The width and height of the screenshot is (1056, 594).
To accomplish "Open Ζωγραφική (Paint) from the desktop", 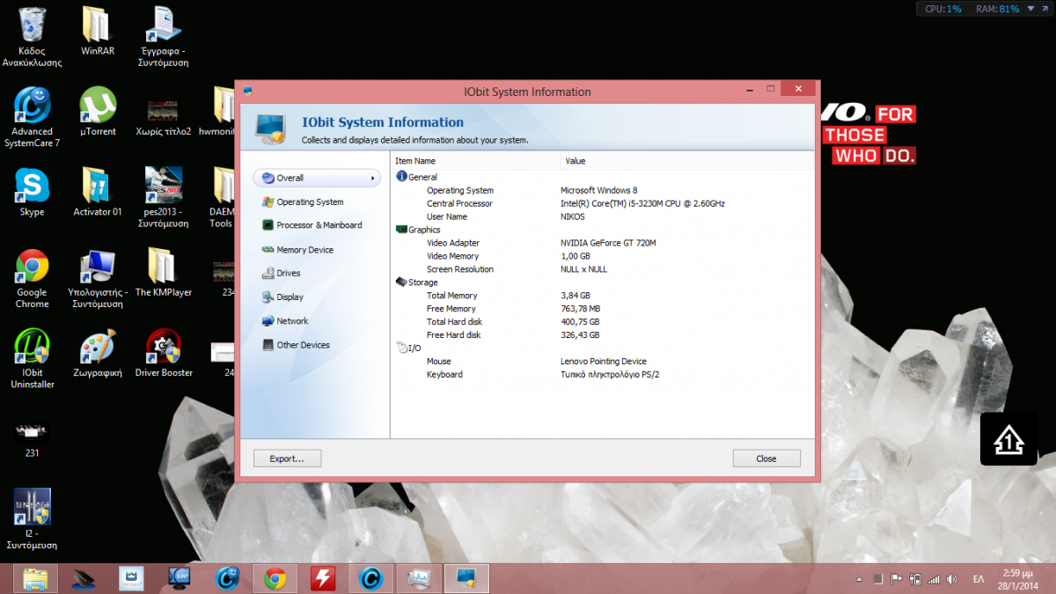I will click(x=98, y=353).
